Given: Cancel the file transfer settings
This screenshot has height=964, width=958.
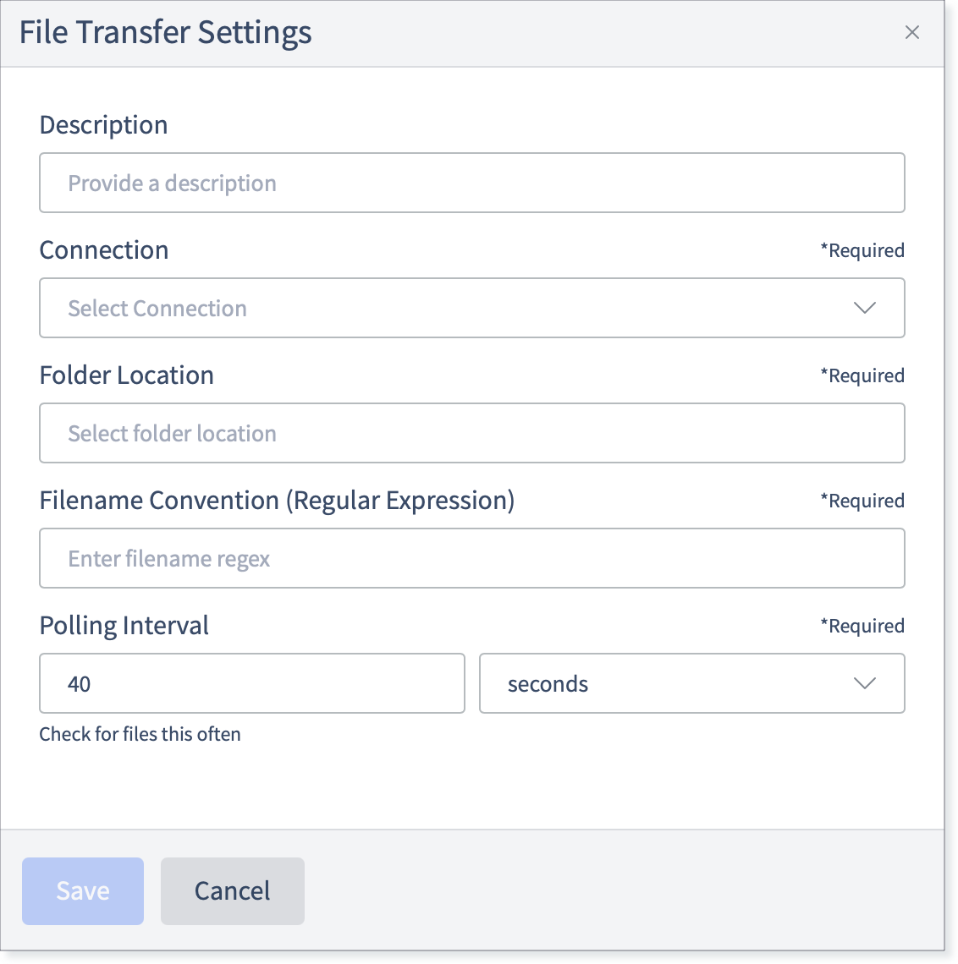Looking at the screenshot, I should pyautogui.click(x=233, y=890).
